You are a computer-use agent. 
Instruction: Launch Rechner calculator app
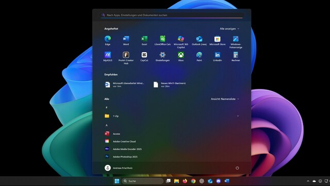[x=236, y=56]
